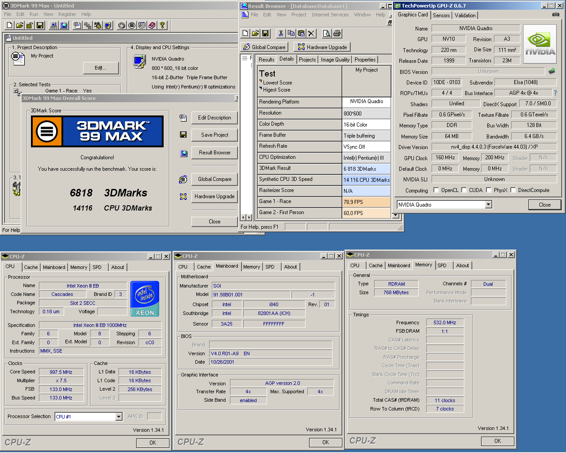Click Global Compare in Result Browser toolbar
566x453 pixels.
(264, 47)
